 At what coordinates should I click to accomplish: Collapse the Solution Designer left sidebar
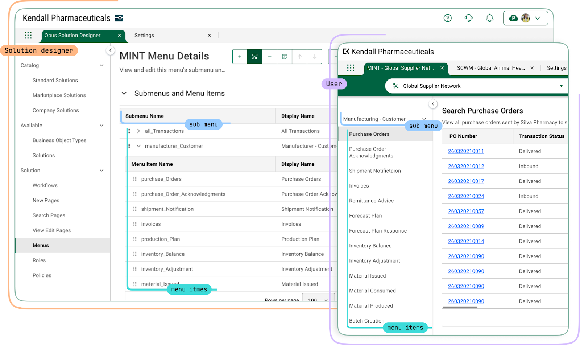pyautogui.click(x=111, y=50)
